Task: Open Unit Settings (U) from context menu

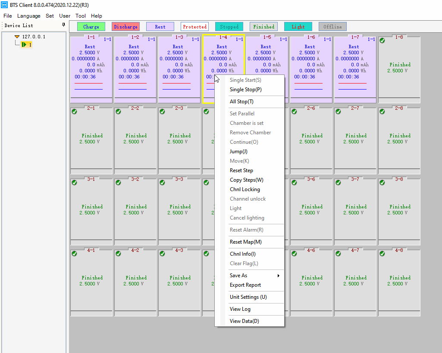Action: (248, 297)
